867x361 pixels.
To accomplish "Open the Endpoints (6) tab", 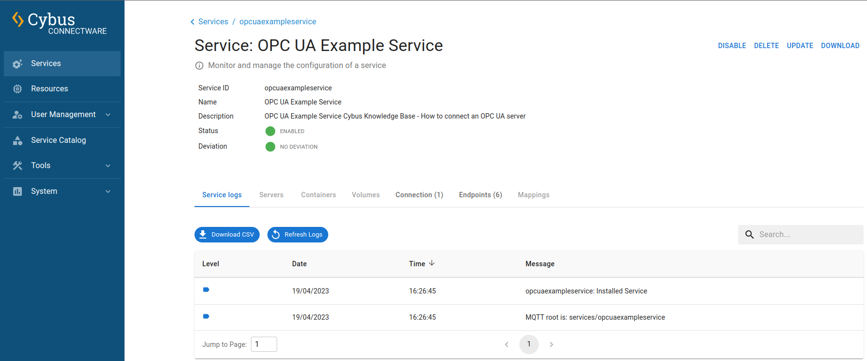I will (x=480, y=195).
